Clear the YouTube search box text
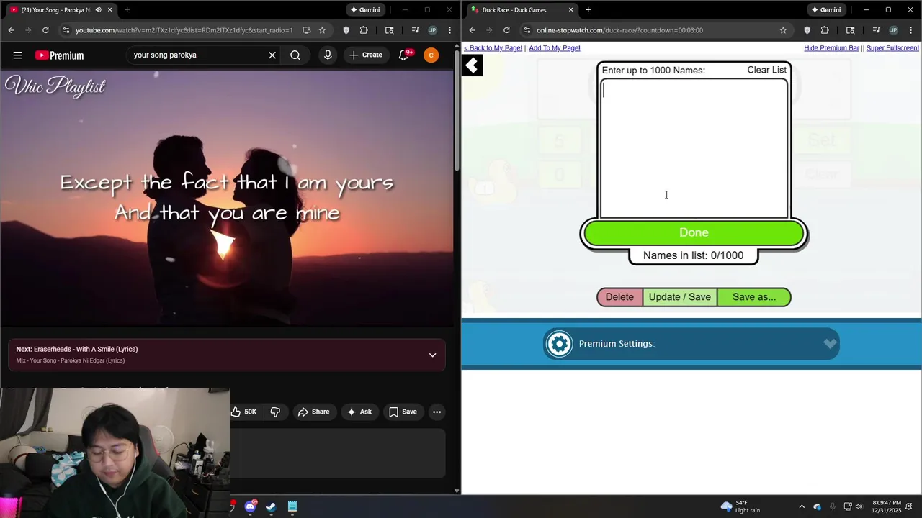922x518 pixels. click(x=272, y=55)
